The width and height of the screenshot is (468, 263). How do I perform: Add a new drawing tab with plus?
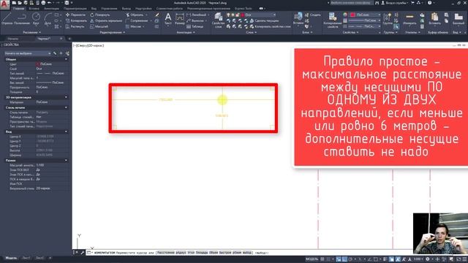pos(69,39)
